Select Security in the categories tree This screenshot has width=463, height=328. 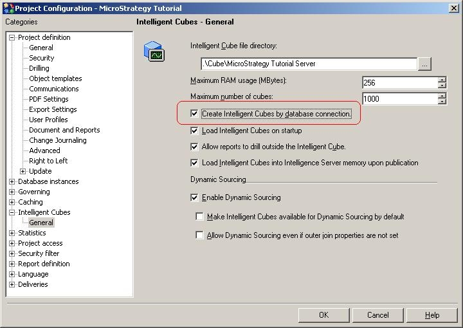42,58
